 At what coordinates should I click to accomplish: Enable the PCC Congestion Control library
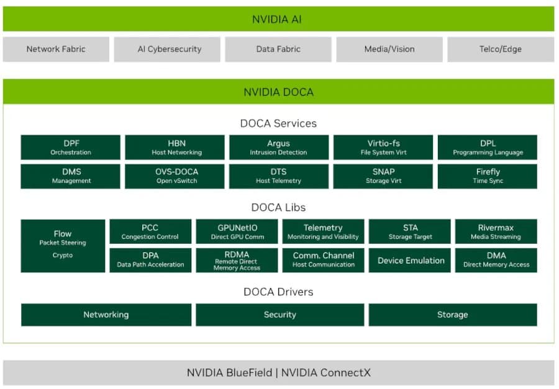pyautogui.click(x=150, y=231)
